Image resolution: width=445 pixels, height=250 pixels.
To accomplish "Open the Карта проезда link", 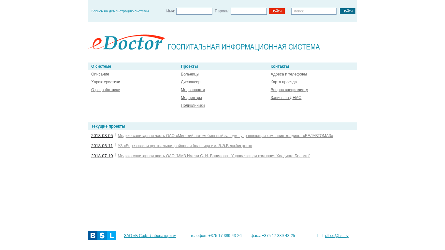I will [284, 82].
